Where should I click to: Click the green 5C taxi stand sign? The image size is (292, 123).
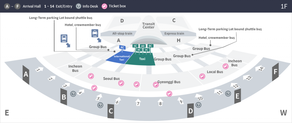(135, 46)
